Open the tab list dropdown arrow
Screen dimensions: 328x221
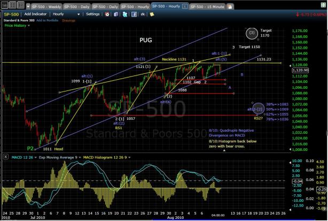28,7
